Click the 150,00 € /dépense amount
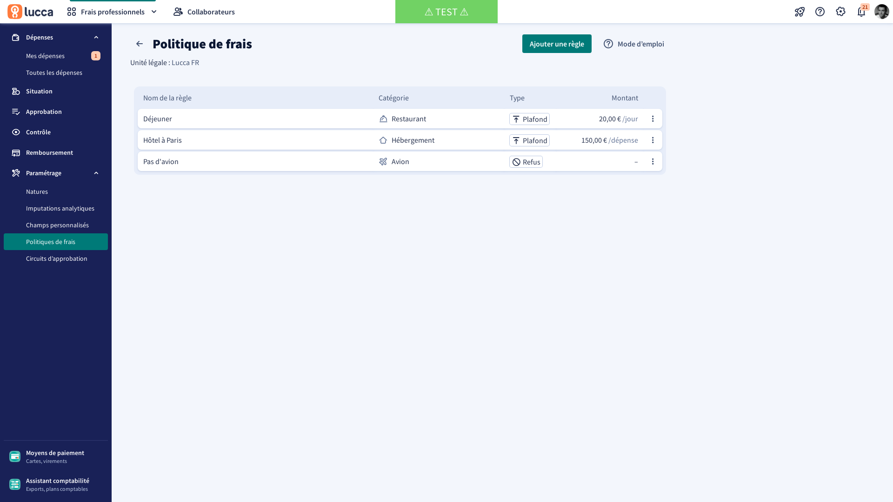The width and height of the screenshot is (893, 502). point(609,140)
